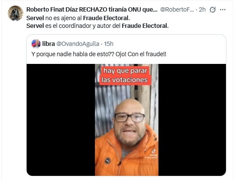
Task: Click the Grok slashed-circle icon
Action: click(213, 9)
